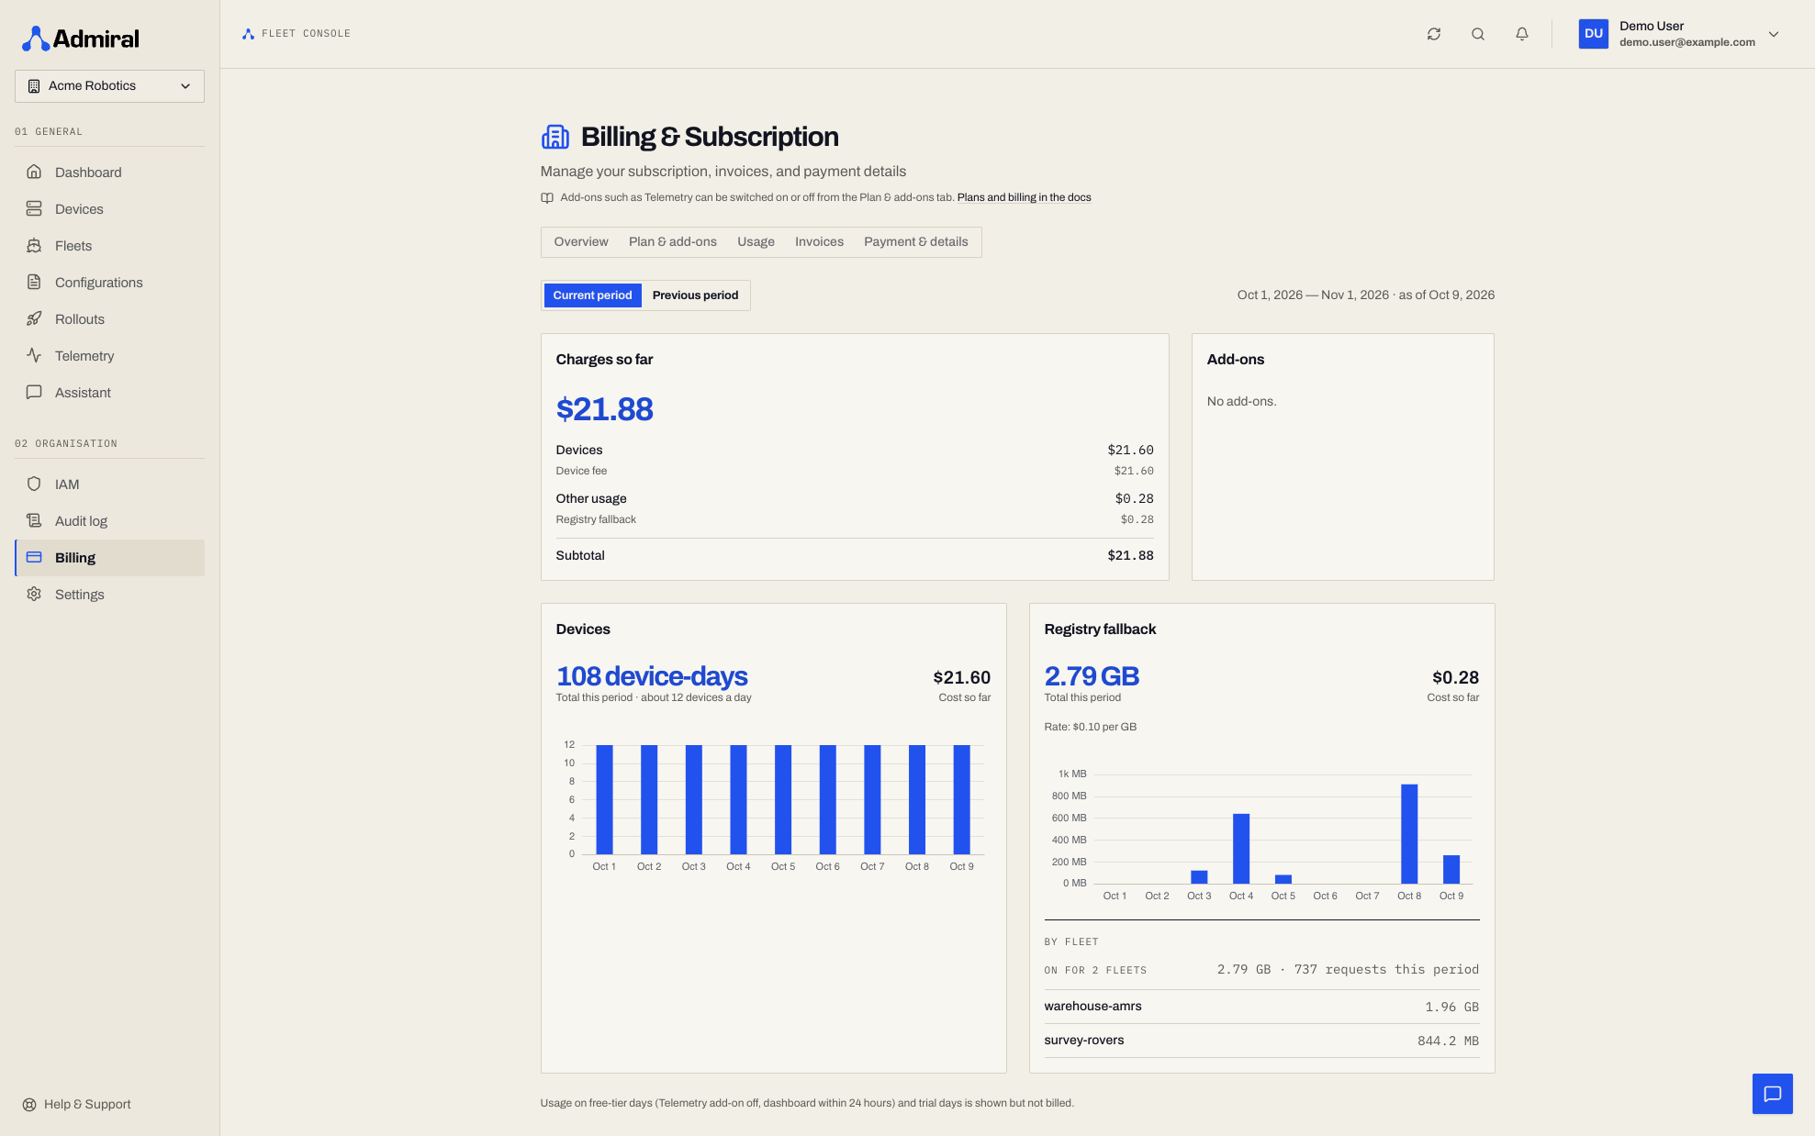Open Plans and billing in the docs link

click(x=1024, y=197)
